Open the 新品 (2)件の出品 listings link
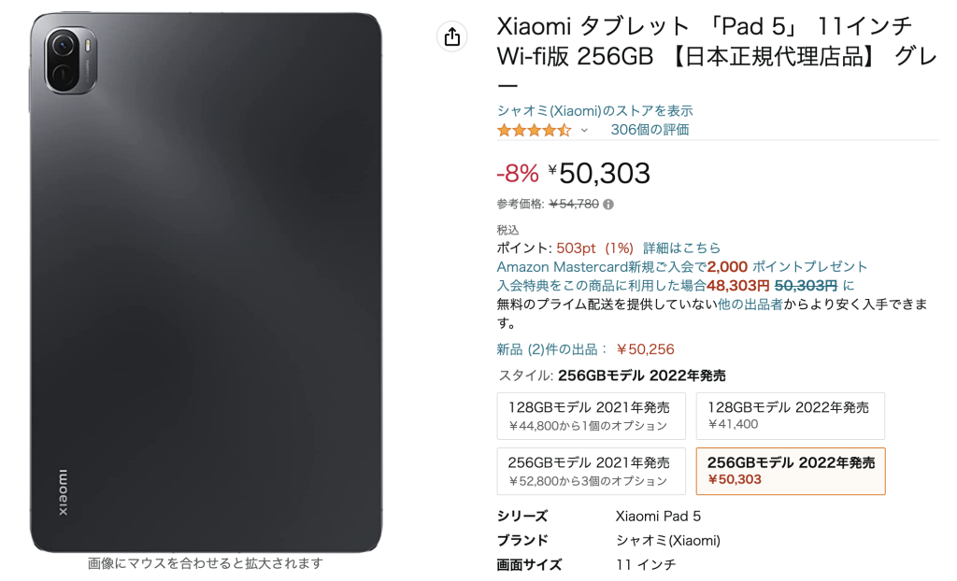This screenshot has height=581, width=957. [x=552, y=349]
